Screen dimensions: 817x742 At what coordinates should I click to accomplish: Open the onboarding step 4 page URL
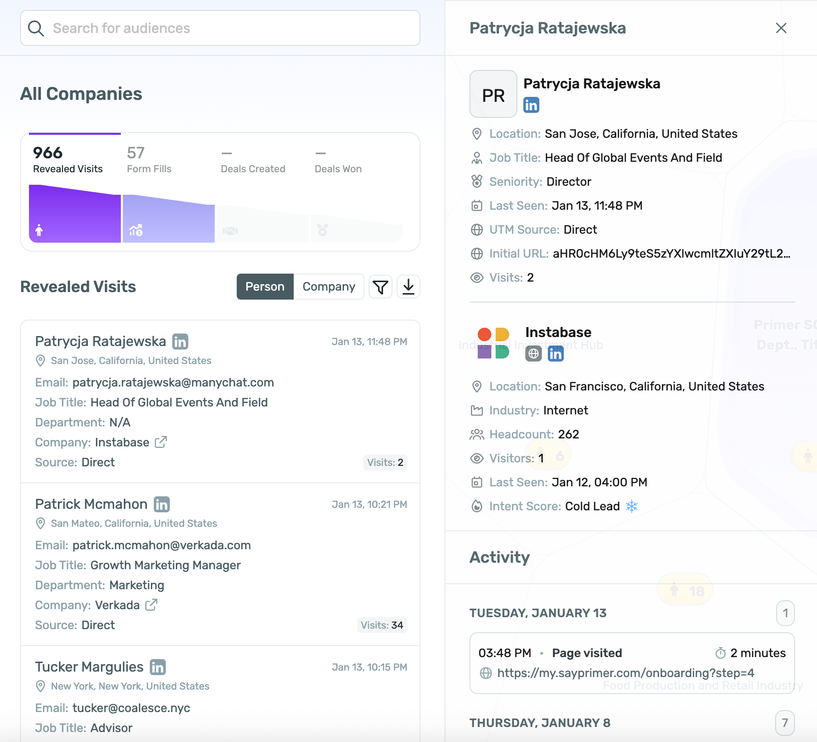click(x=625, y=673)
